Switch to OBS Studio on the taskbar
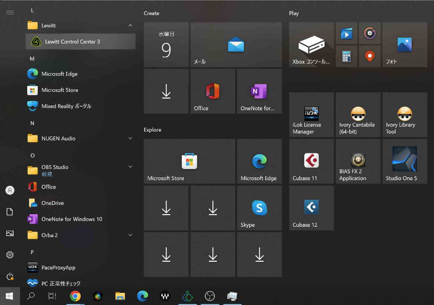 pyautogui.click(x=210, y=296)
